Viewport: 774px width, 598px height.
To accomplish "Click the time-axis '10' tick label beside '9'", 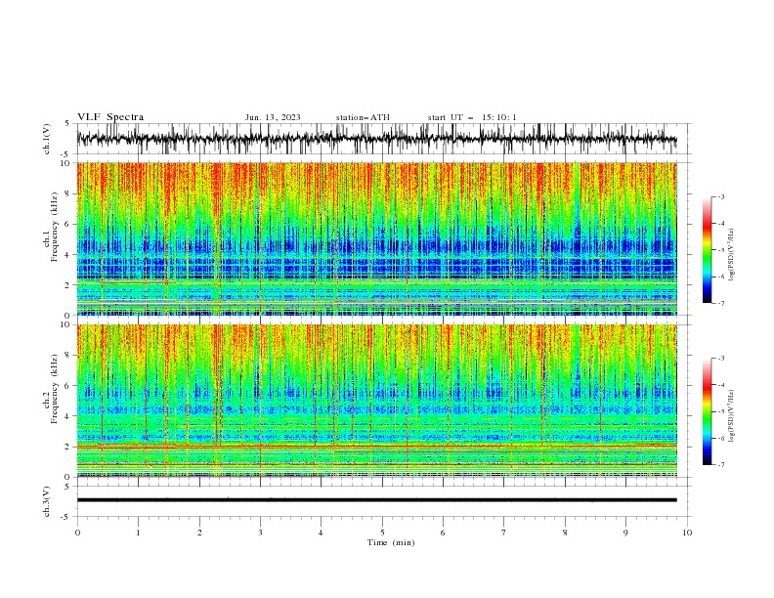I will (x=687, y=533).
